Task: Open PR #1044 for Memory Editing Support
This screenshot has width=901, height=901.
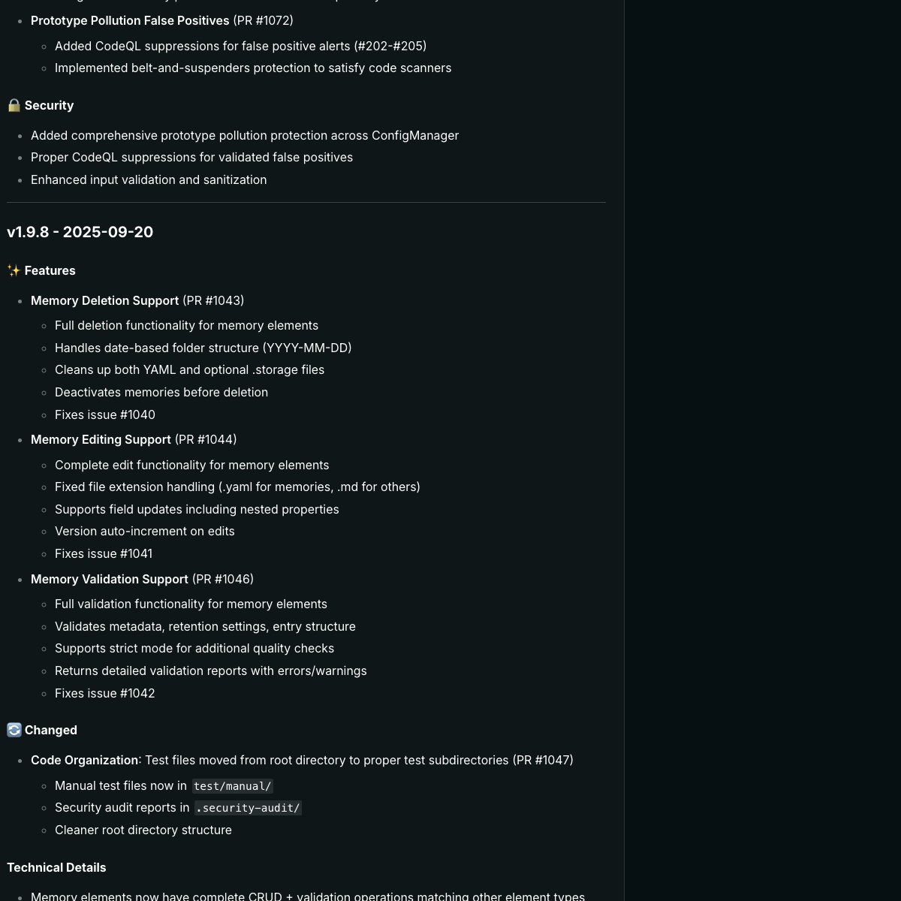Action: pyautogui.click(x=206, y=440)
